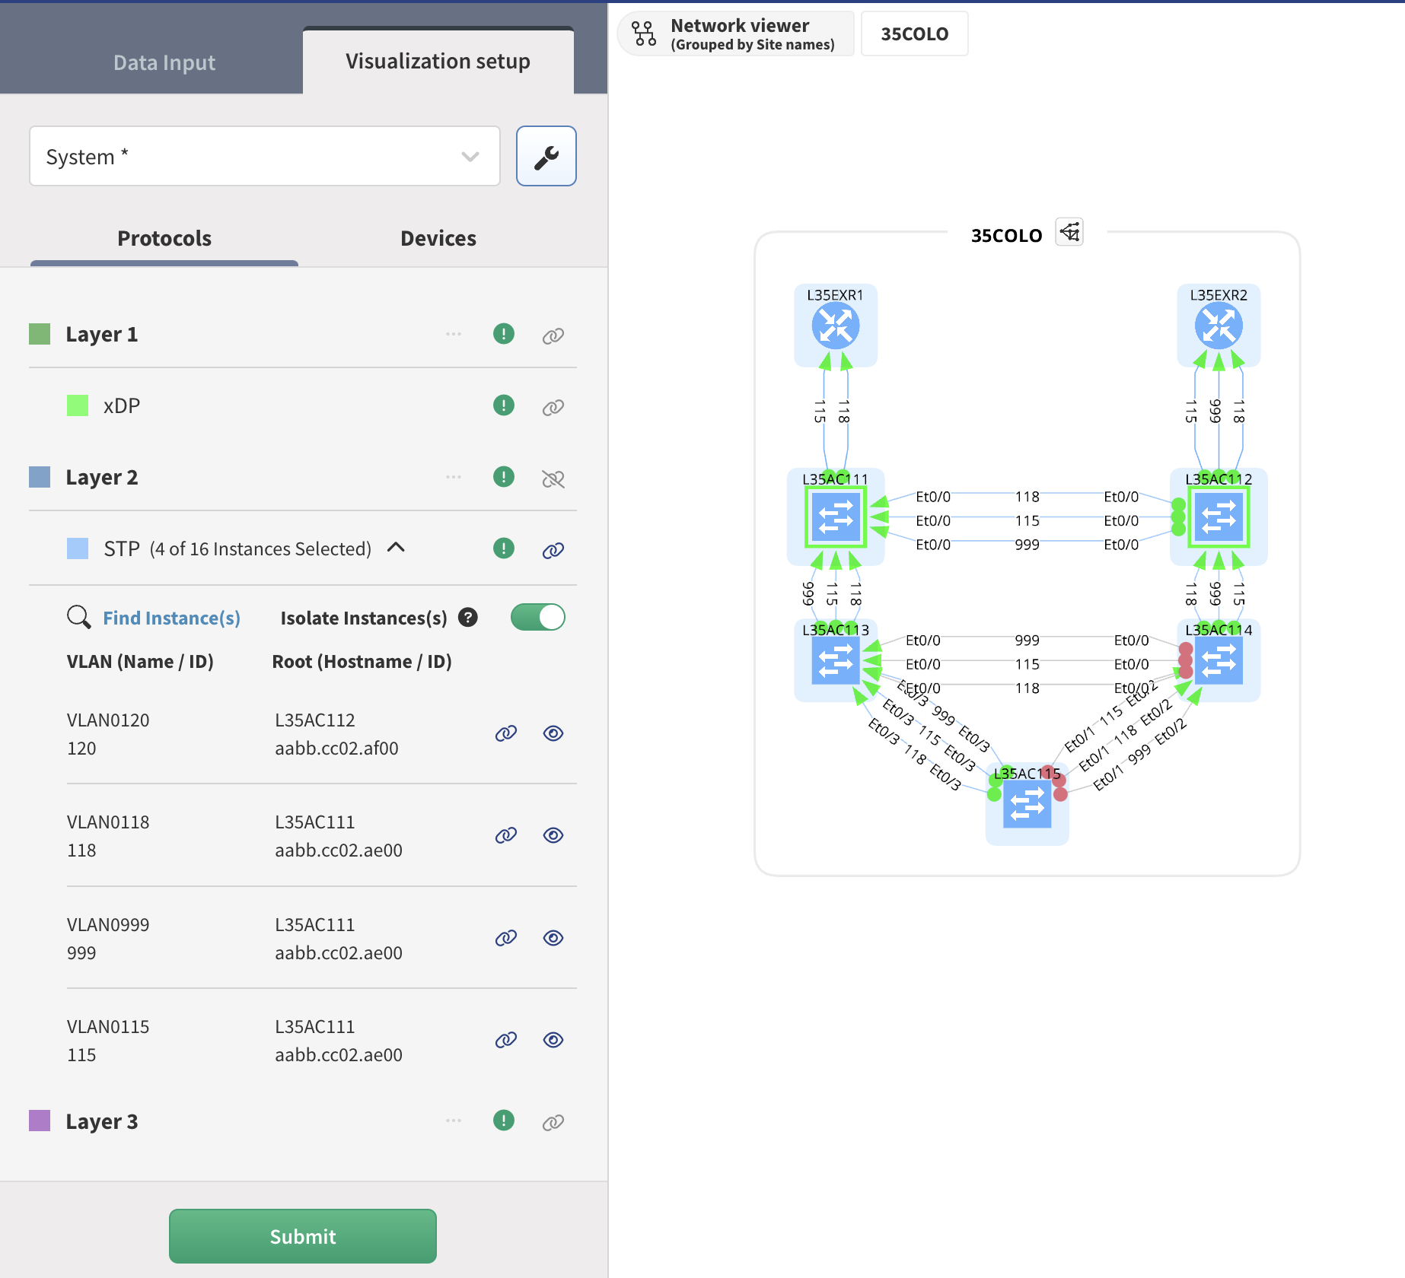
Task: Click the crossed-out link icon for Layer 2
Action: click(553, 478)
